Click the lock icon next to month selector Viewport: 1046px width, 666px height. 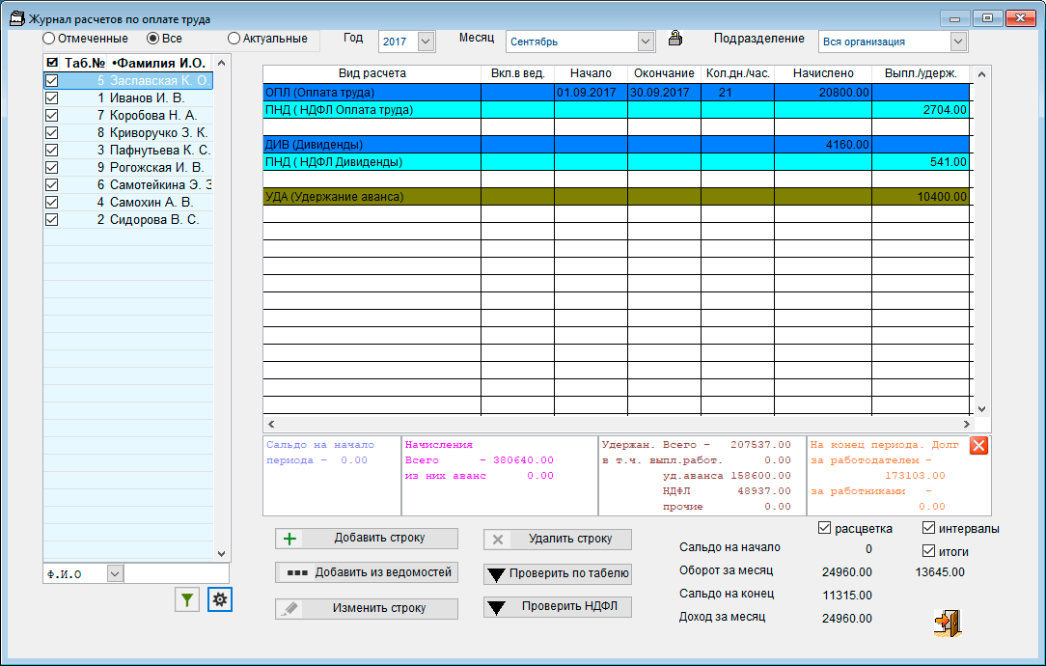(x=675, y=39)
